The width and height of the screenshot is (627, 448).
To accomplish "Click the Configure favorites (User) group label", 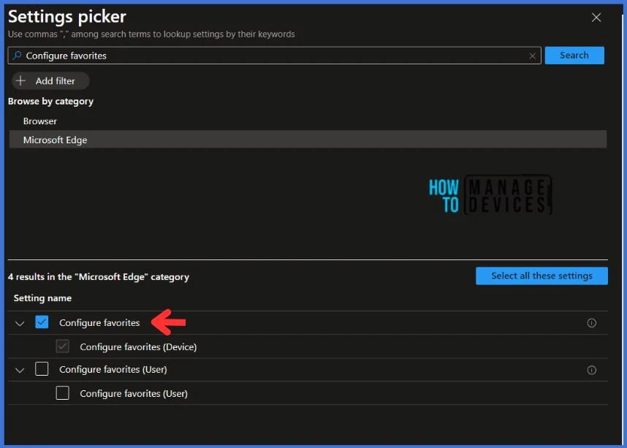I will [113, 370].
